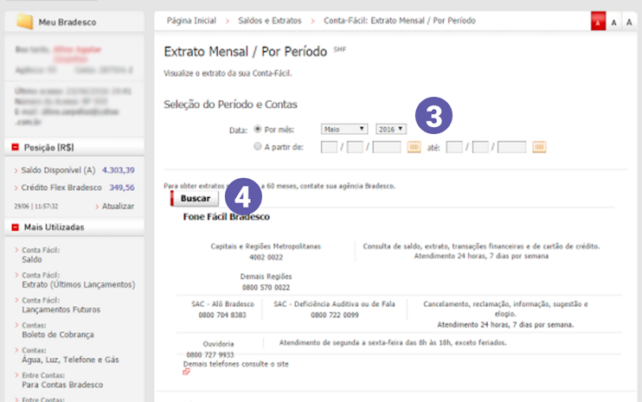Select the red small font size A button
The height and width of the screenshot is (402, 642).
(598, 22)
